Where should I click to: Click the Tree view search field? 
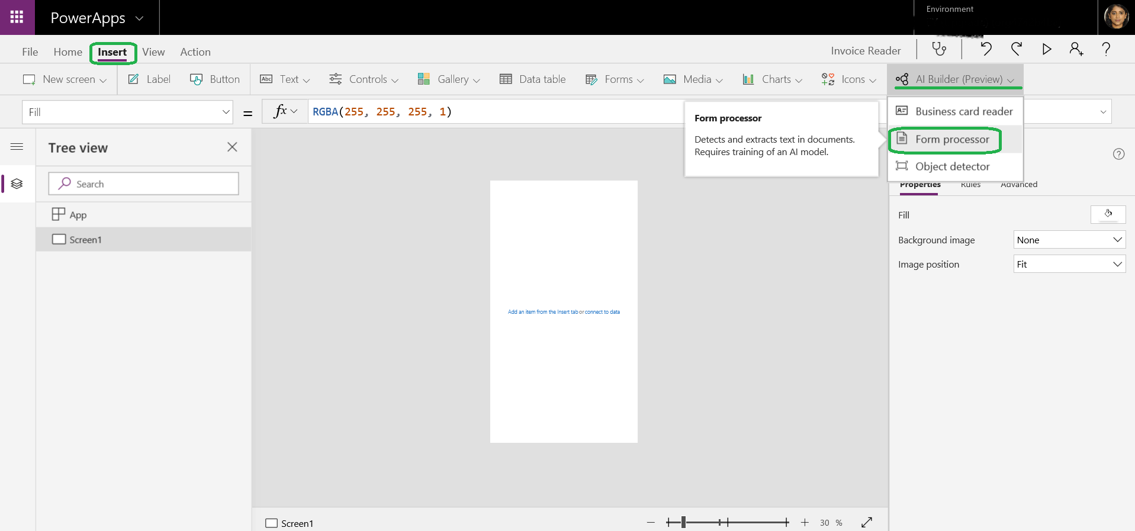point(144,184)
